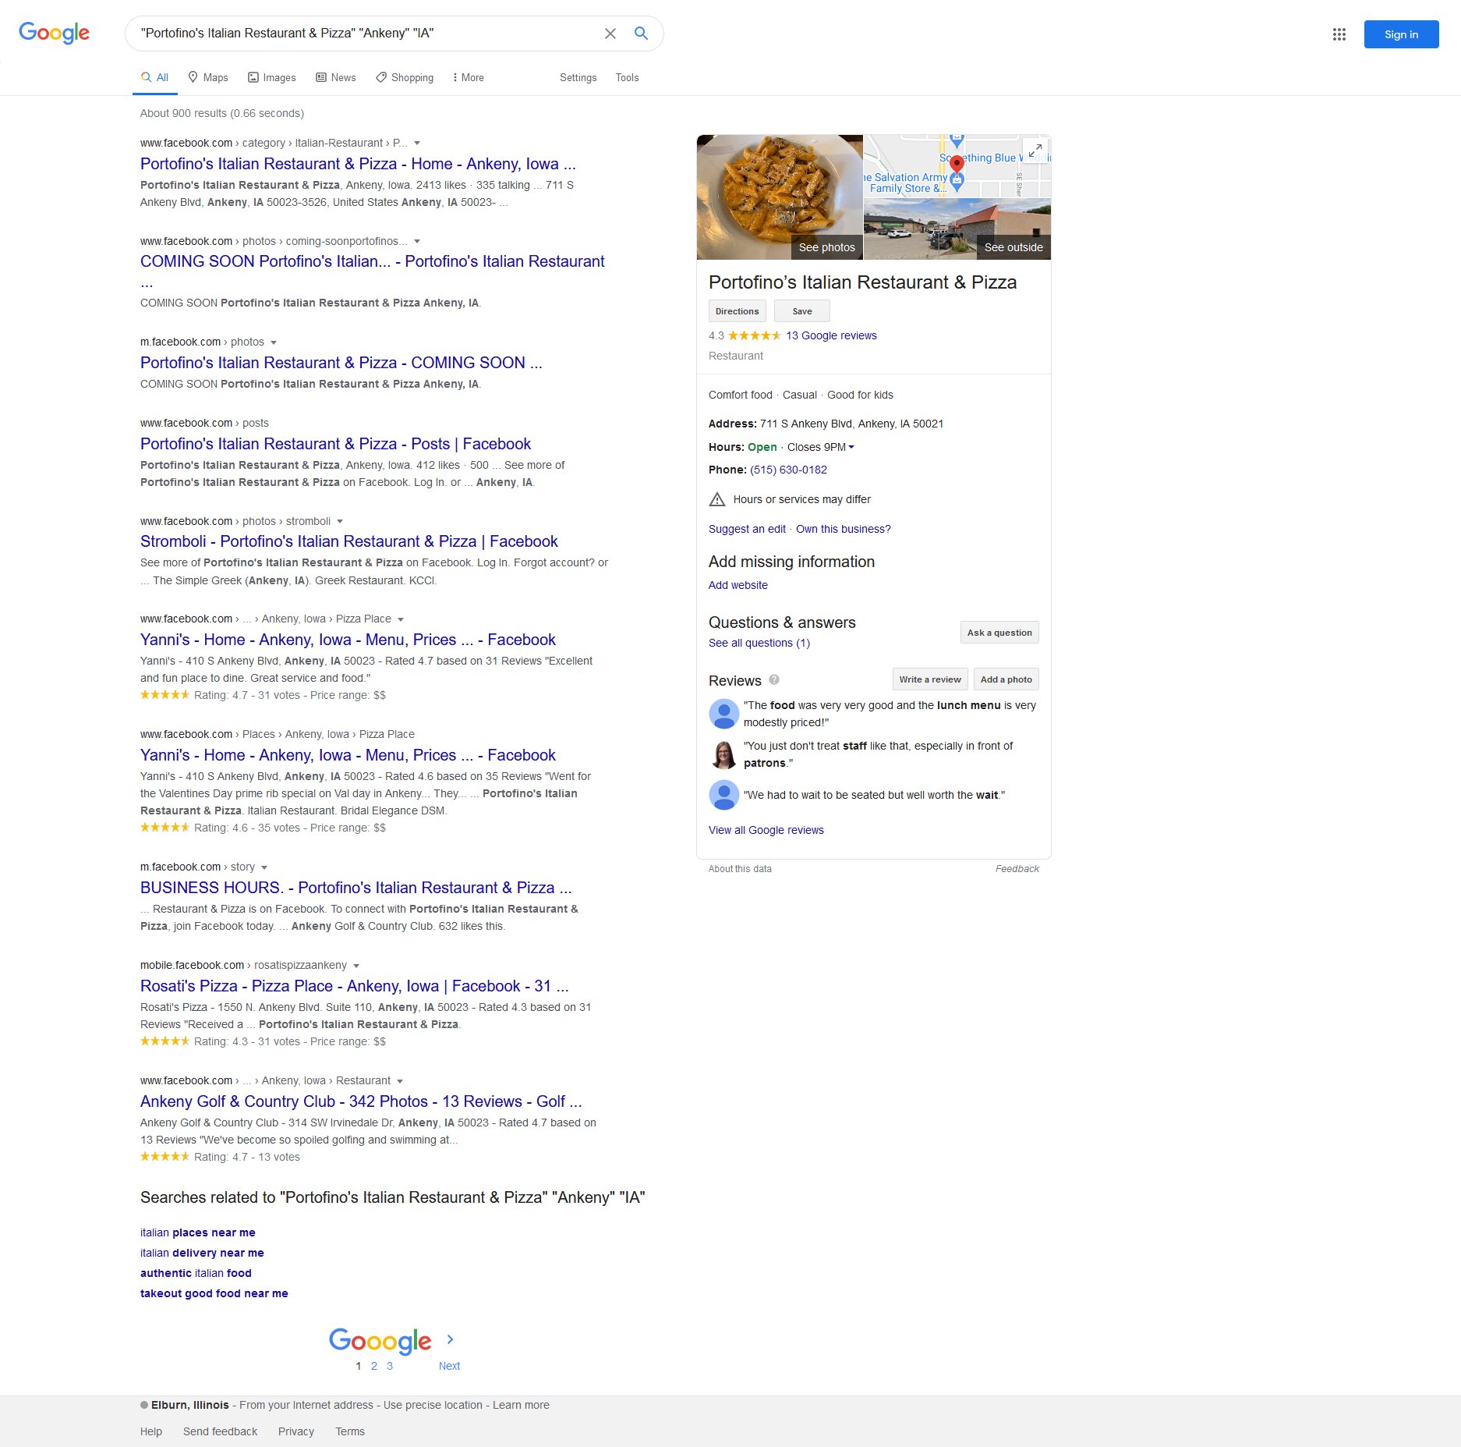
Task: Open the 13 Google reviews link
Action: [831, 335]
